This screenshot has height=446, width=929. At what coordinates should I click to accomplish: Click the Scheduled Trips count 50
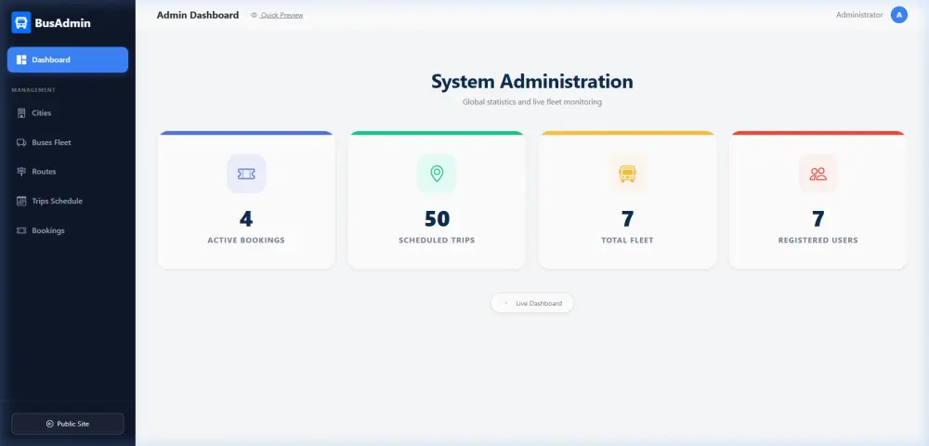coord(438,218)
